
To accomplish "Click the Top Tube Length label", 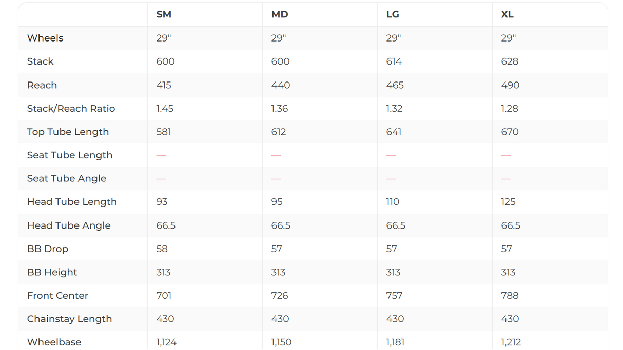I will 68,132.
